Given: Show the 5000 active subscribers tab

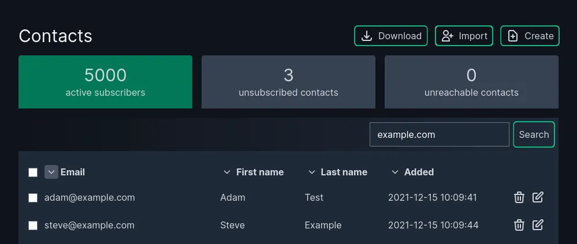Looking at the screenshot, I should 105,82.
